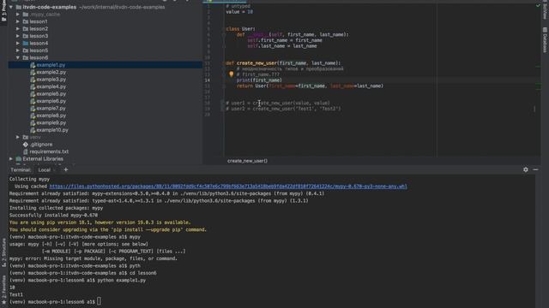The image size is (549, 308).
Task: Open the Database tool window
Action: pos(545,40)
